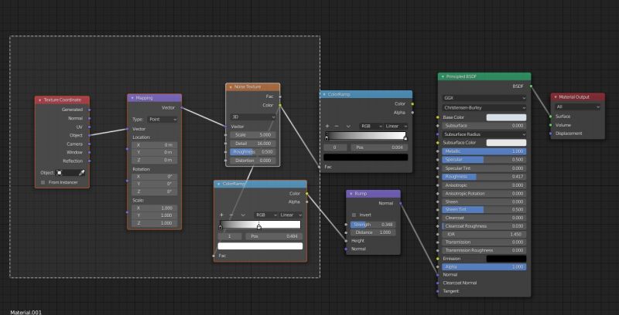Remove a stop with upper ColorRamp minus icon

(x=337, y=126)
